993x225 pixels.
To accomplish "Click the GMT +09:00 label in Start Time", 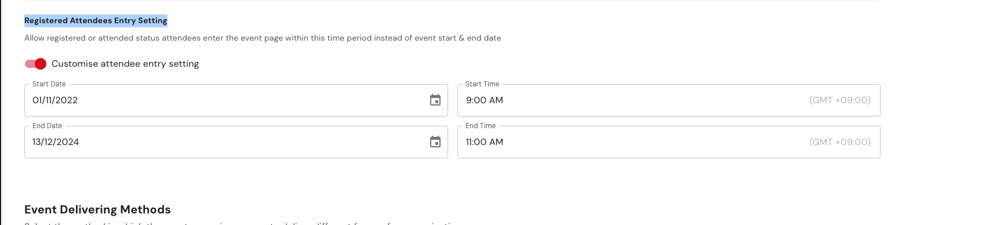I will pyautogui.click(x=840, y=100).
